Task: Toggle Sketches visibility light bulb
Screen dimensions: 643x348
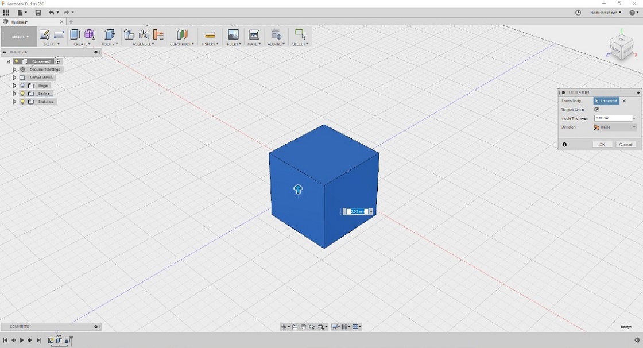Action: pos(22,102)
